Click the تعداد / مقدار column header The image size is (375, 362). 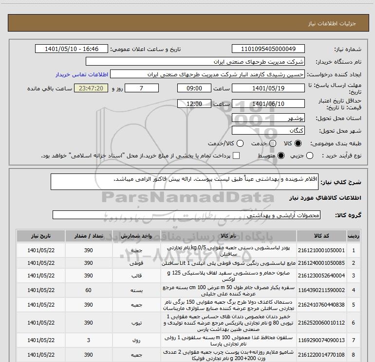[x=89, y=236]
